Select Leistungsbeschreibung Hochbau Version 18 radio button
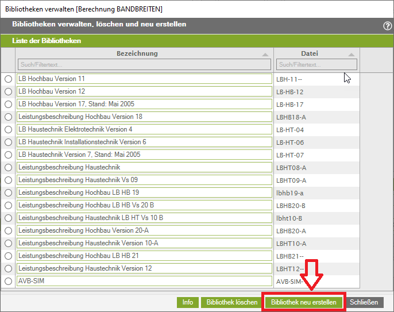 8,117
